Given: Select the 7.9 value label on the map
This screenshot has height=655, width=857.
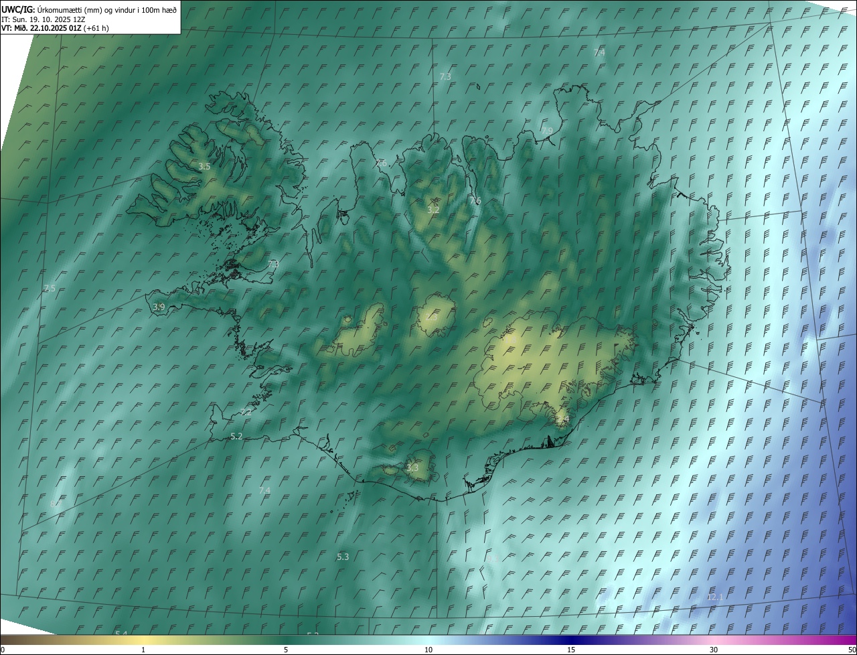Looking at the screenshot, I should [547, 131].
